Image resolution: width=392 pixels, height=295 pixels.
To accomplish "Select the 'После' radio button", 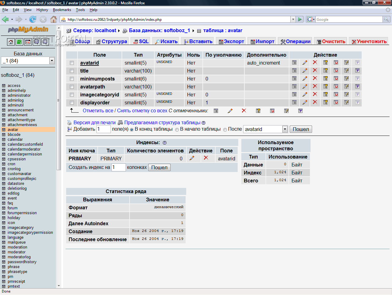I will coord(225,130).
